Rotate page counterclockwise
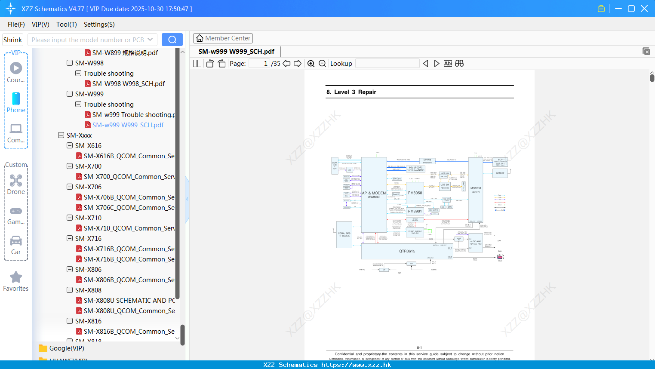 210,63
